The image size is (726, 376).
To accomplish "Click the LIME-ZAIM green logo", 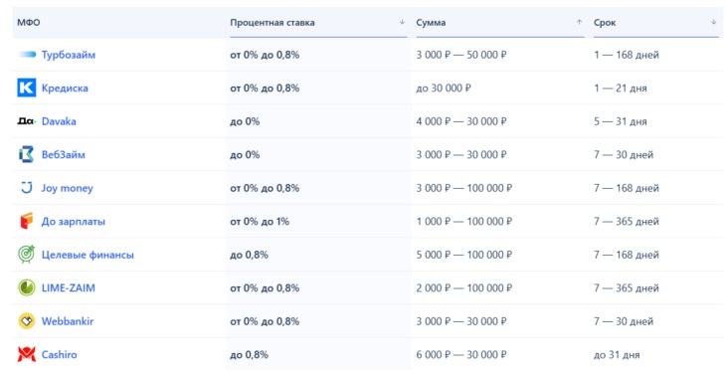I will tap(27, 287).
